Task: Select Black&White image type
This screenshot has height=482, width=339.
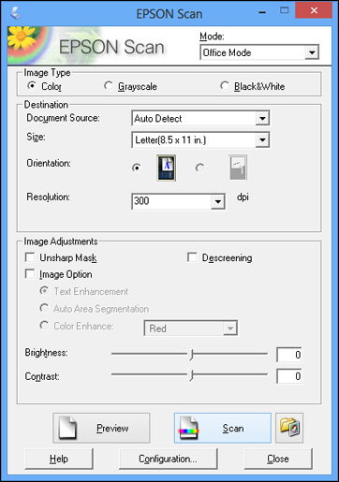Action: pos(225,85)
